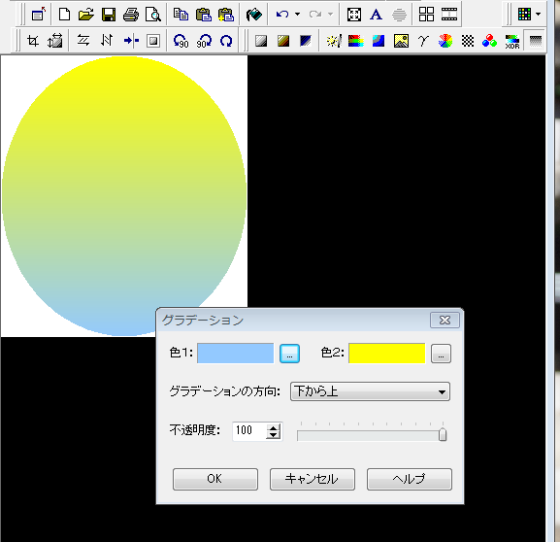The height and width of the screenshot is (542, 560).
Task: Select the Text tool letter A icon
Action: click(x=376, y=15)
